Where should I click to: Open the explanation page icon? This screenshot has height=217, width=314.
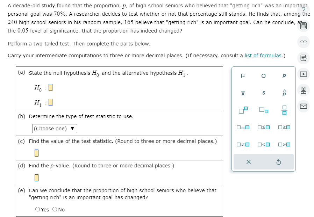pos(303,58)
